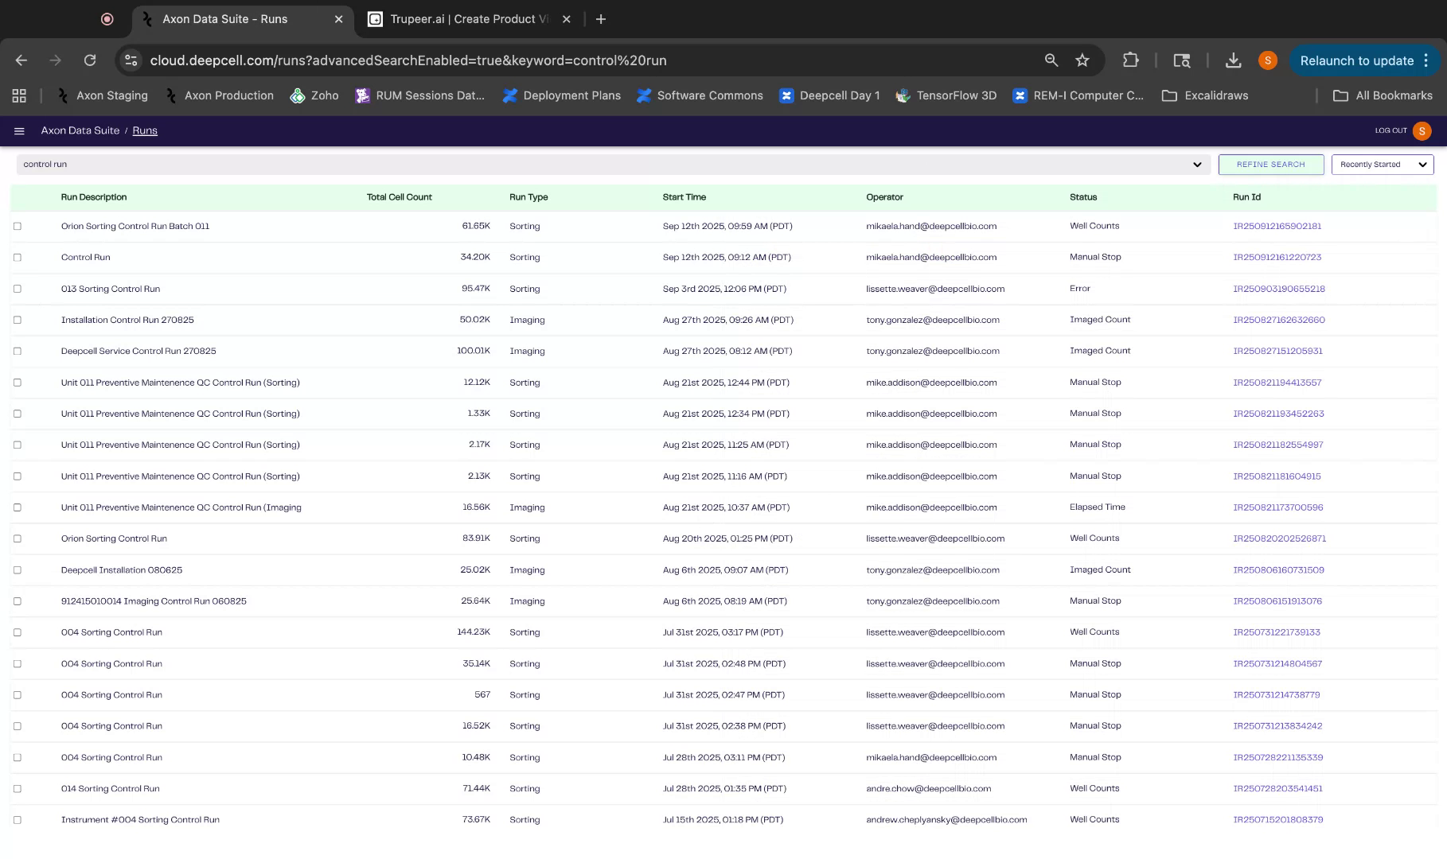Click the magnifier icon in address bar
Image resolution: width=1447 pixels, height=859 pixels.
coord(1051,60)
